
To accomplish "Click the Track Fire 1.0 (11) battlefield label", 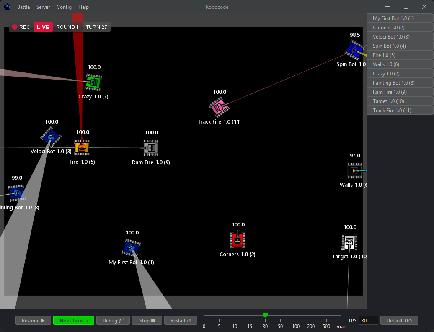I will (219, 122).
